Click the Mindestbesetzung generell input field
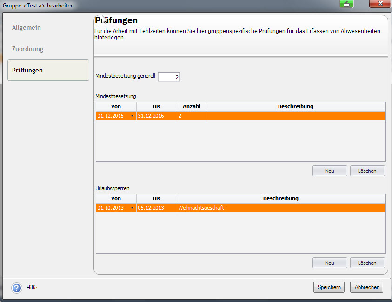392x302 pixels. click(x=169, y=77)
